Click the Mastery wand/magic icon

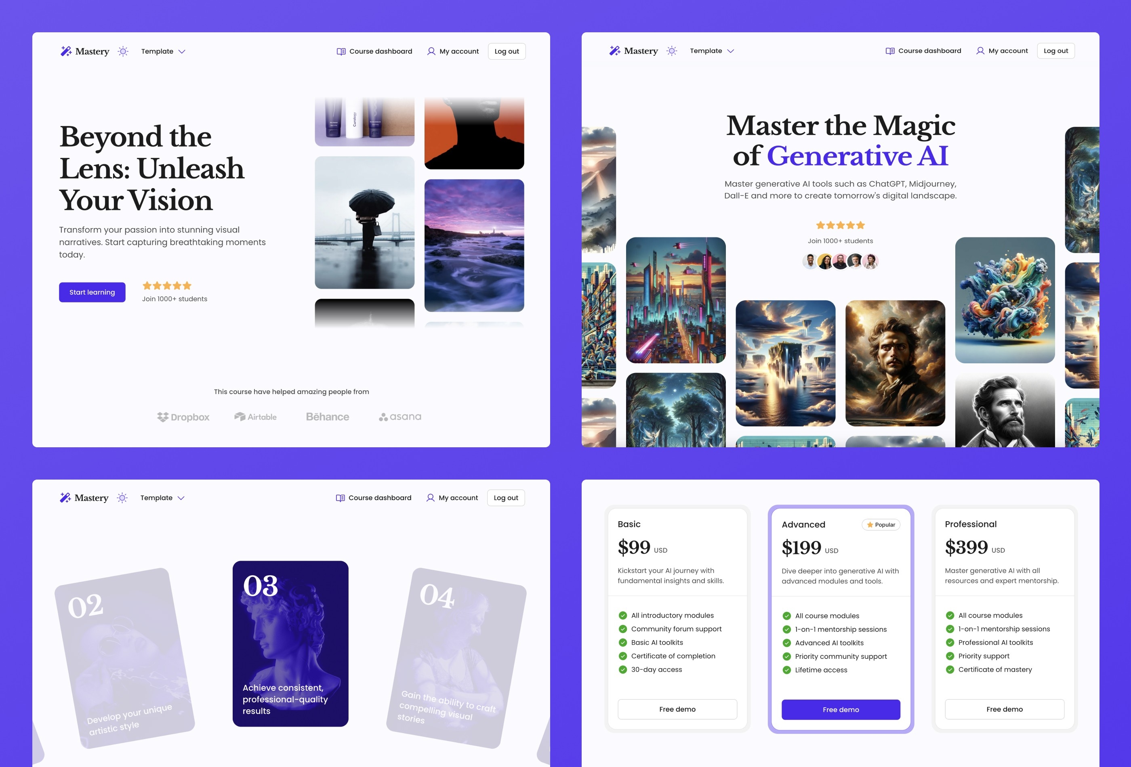click(64, 50)
